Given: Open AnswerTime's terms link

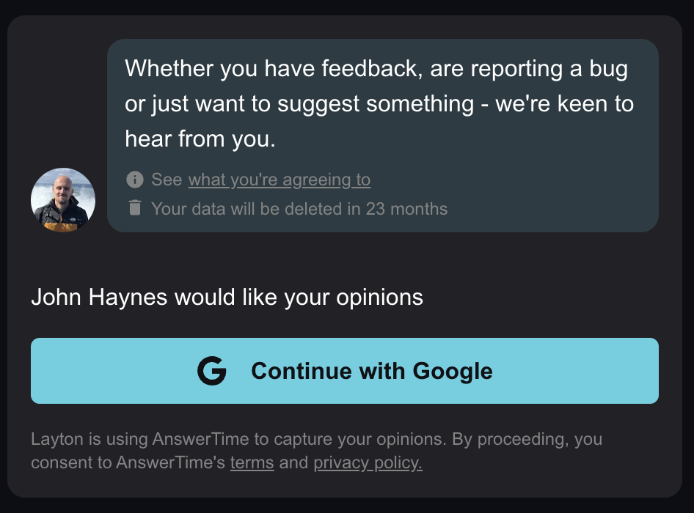Looking at the screenshot, I should tap(252, 462).
